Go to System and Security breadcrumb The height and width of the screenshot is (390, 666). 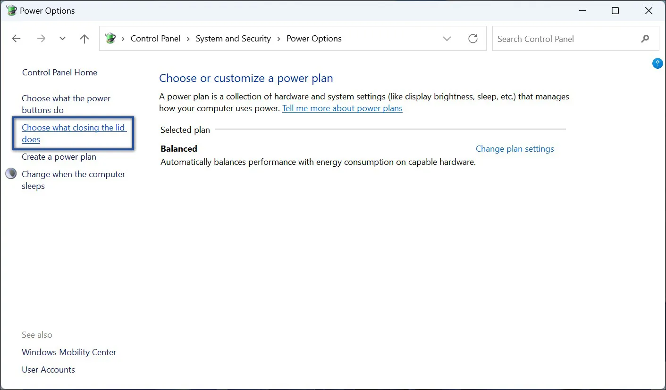pos(233,39)
